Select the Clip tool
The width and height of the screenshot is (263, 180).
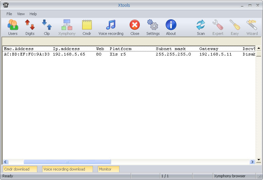pyautogui.click(x=46, y=27)
